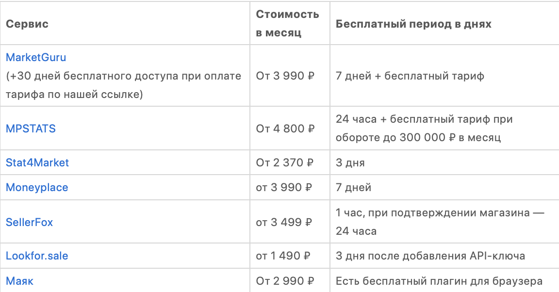Open the MPSTATS service link
This screenshot has width=559, height=292.
coord(31,129)
